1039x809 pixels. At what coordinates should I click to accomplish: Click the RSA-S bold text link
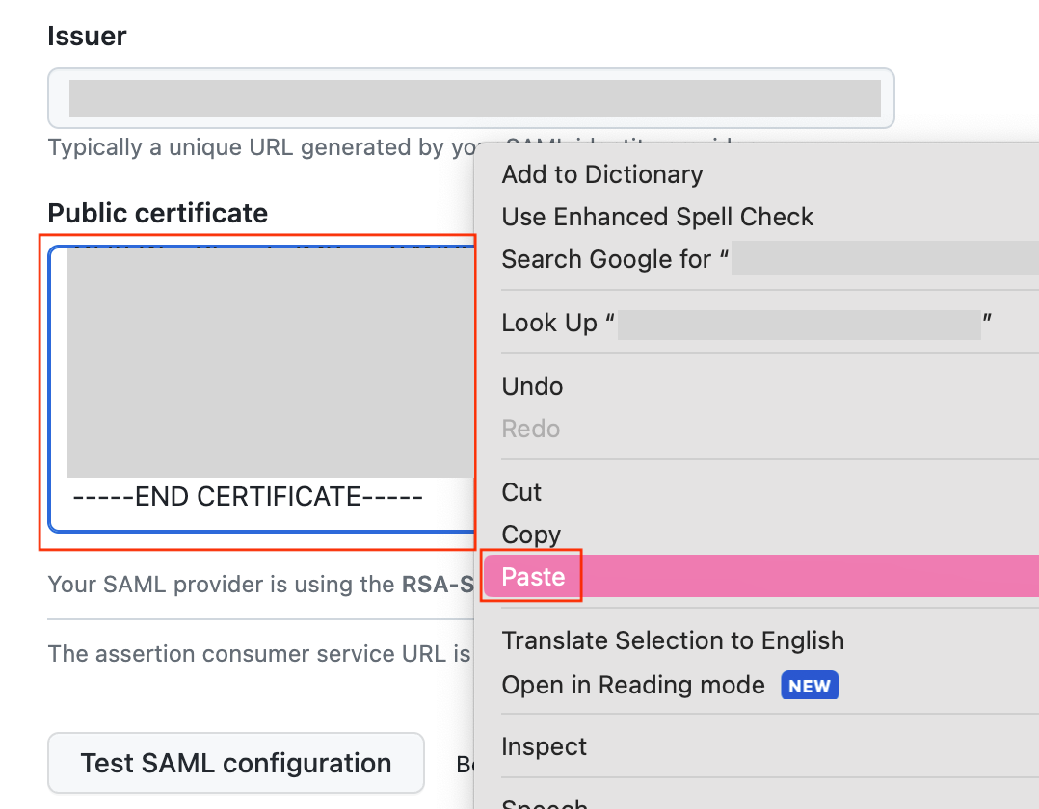(455, 585)
